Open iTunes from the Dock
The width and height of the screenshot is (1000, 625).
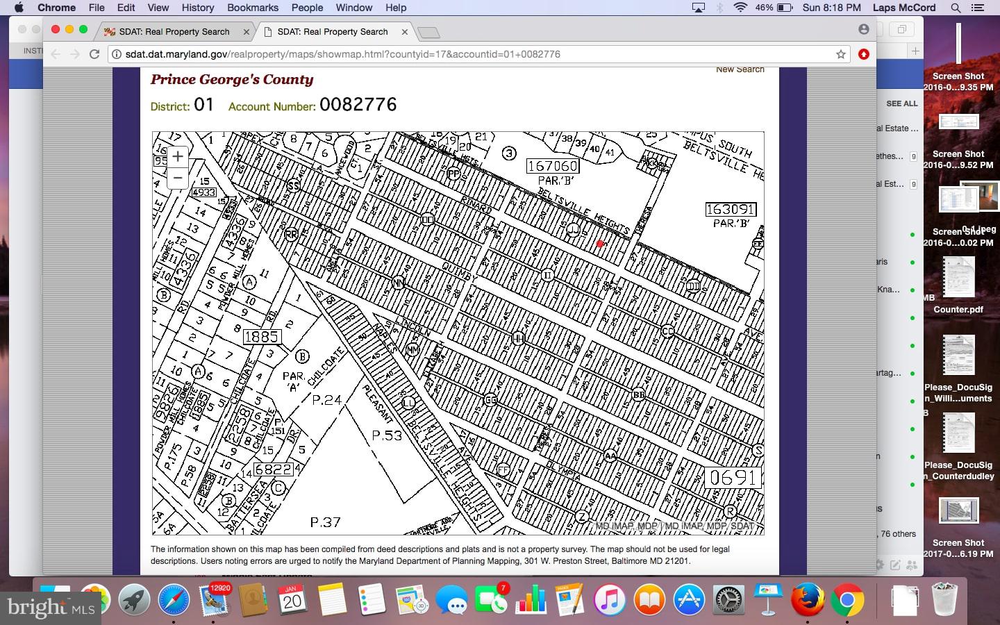[x=610, y=600]
